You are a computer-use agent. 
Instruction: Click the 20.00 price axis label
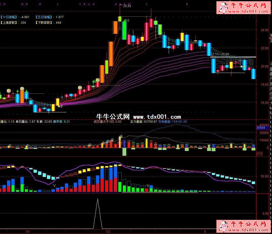point(264,66)
